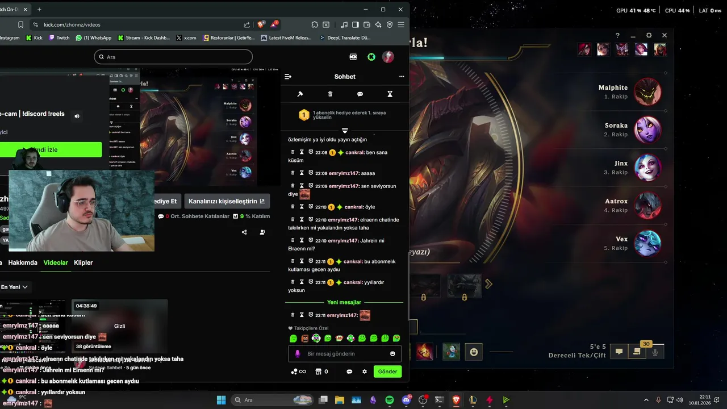Open Spotify from the Windows taskbar
Screen dimensions: 727x409
coord(390,400)
